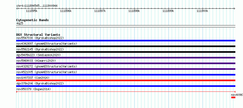The image size is (243, 108).
Task: Click the nsv4328272 purple variant bar
Action: pyautogui.click(x=126, y=69)
